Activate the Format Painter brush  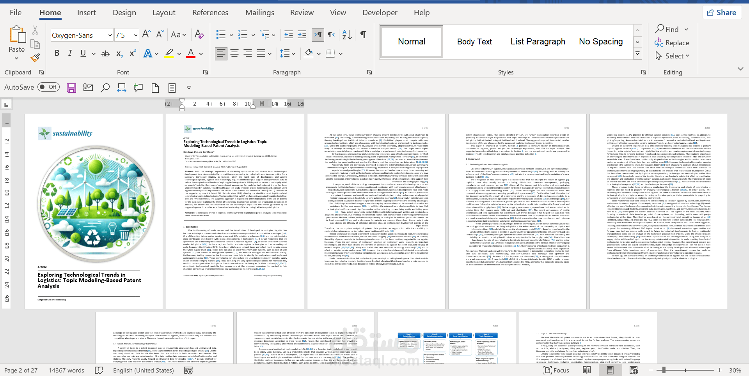tap(35, 58)
